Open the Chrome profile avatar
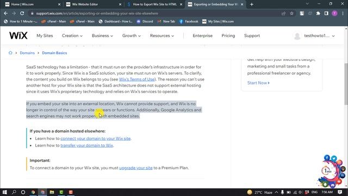This screenshot has width=348, height=196. tap(334, 13)
